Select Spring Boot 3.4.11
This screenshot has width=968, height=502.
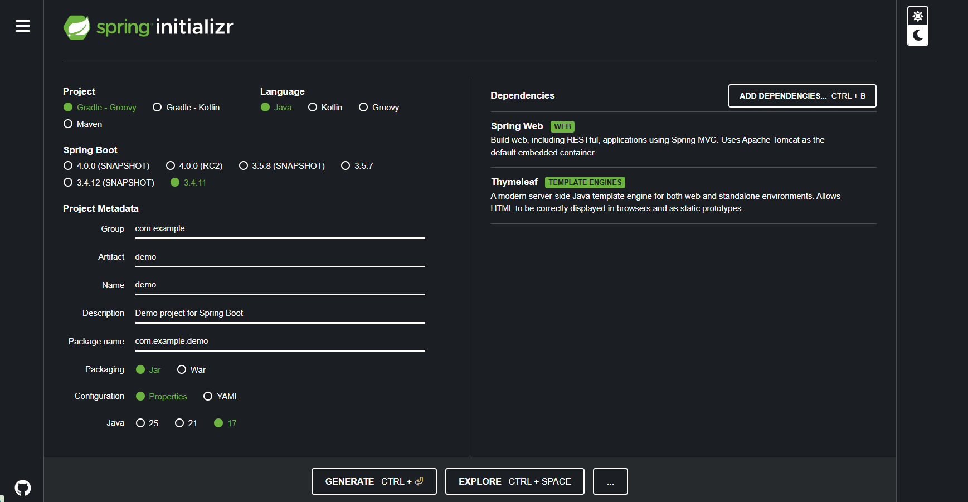pos(188,183)
